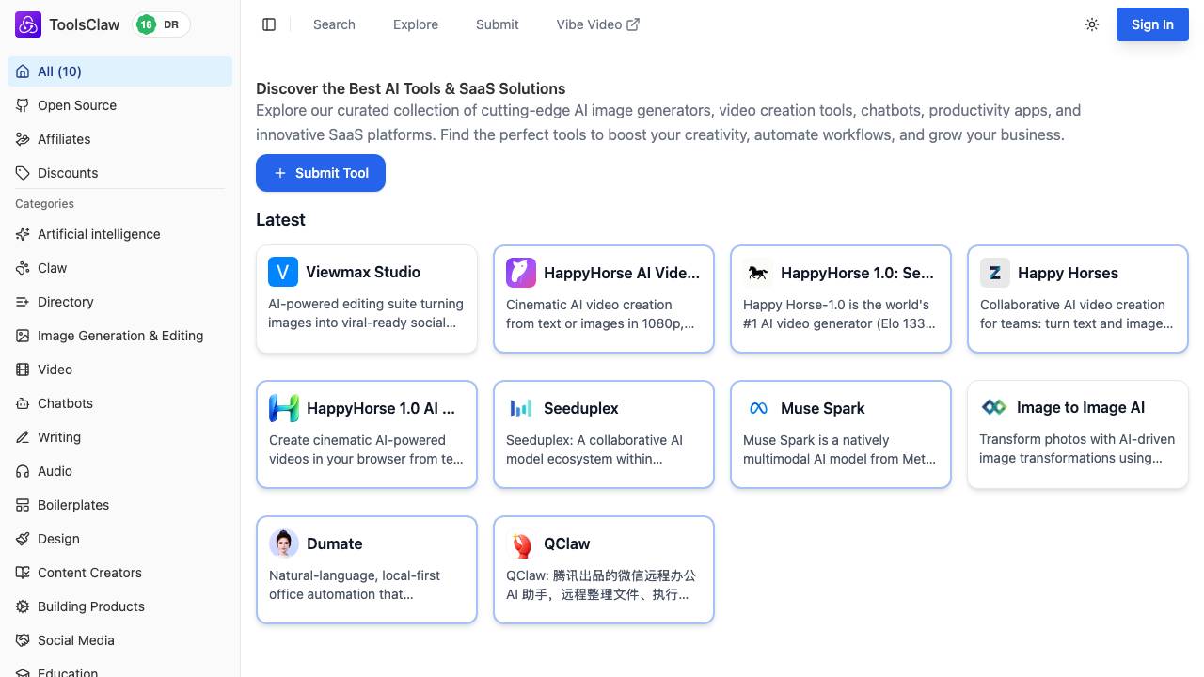The width and height of the screenshot is (1204, 677).
Task: Click the Submit Tool button
Action: (321, 173)
